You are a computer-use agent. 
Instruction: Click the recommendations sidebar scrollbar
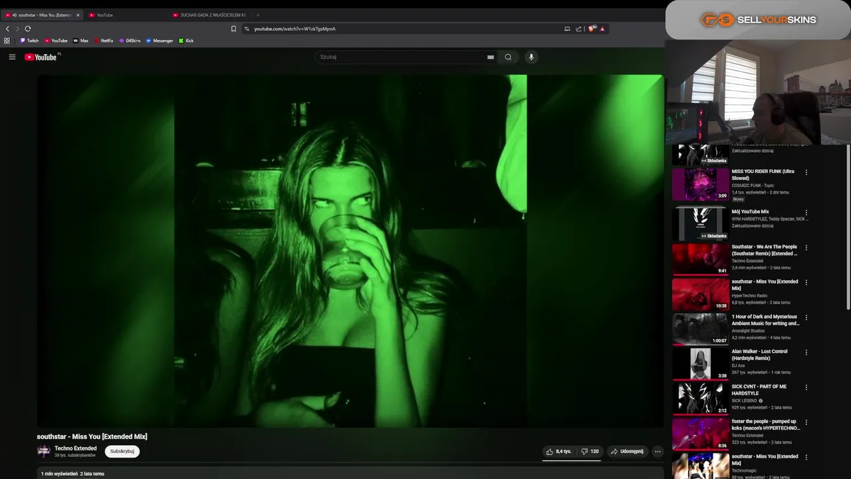point(848,226)
